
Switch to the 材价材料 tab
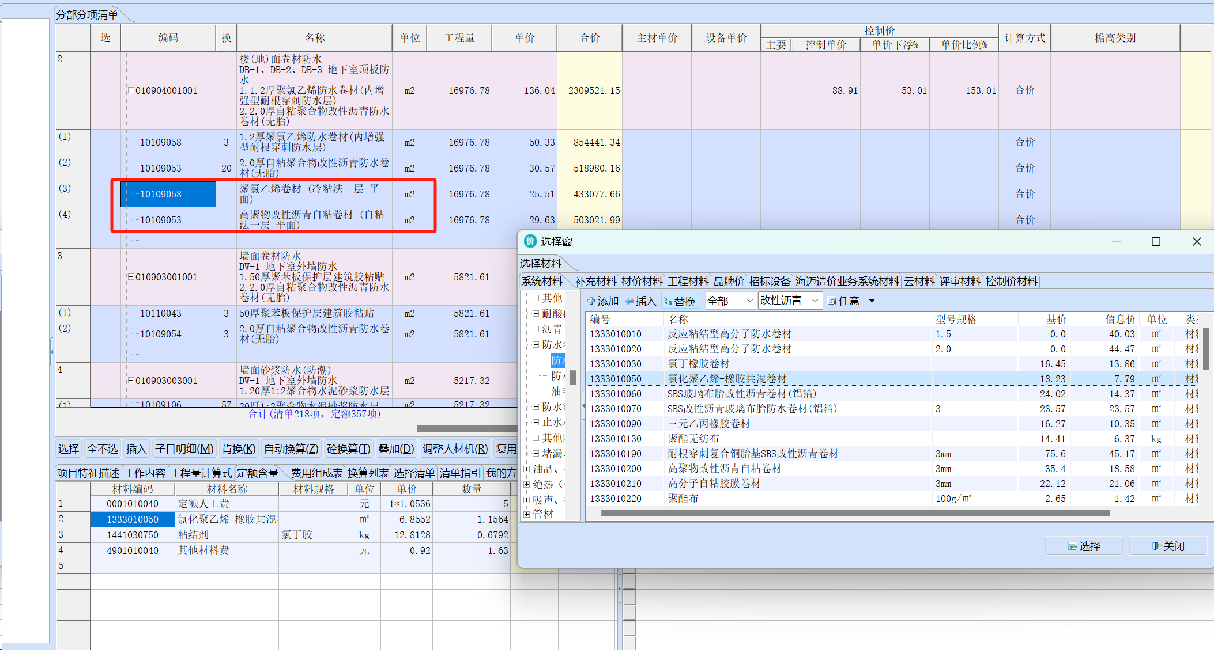pyautogui.click(x=642, y=282)
